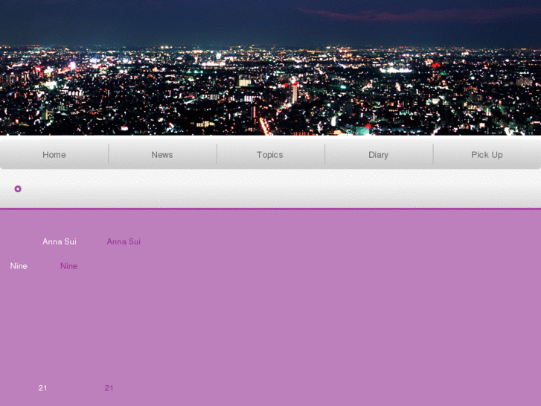Click the night city skyline banner image
Viewport: 541px width, 406px height.
(x=270, y=89)
